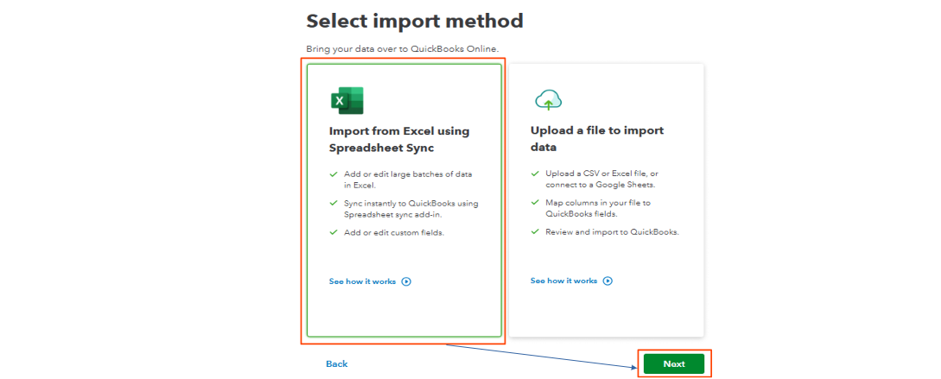The height and width of the screenshot is (379, 941).
Task: Open See how it works under Upload a file
Action: point(563,281)
